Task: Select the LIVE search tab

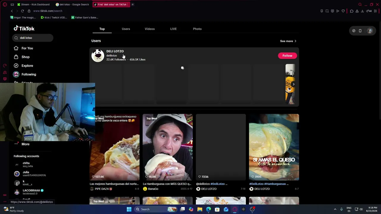Action: pos(174,29)
